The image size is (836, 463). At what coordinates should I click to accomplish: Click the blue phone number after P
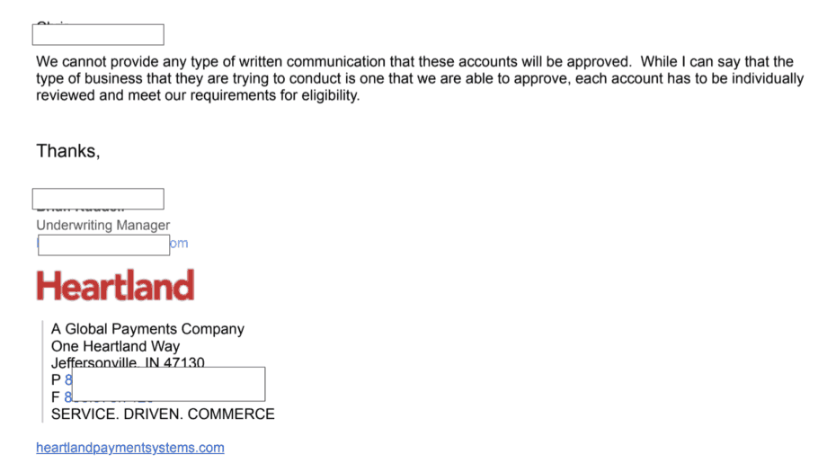click(68, 379)
